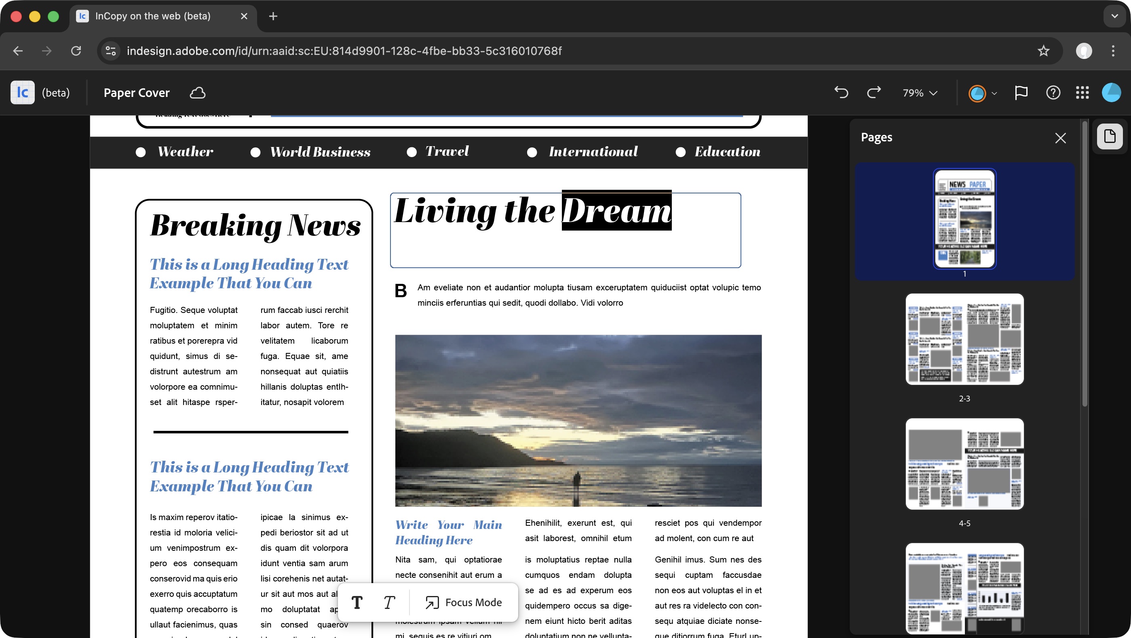Click the cloud sync status icon
The width and height of the screenshot is (1131, 638).
(198, 92)
